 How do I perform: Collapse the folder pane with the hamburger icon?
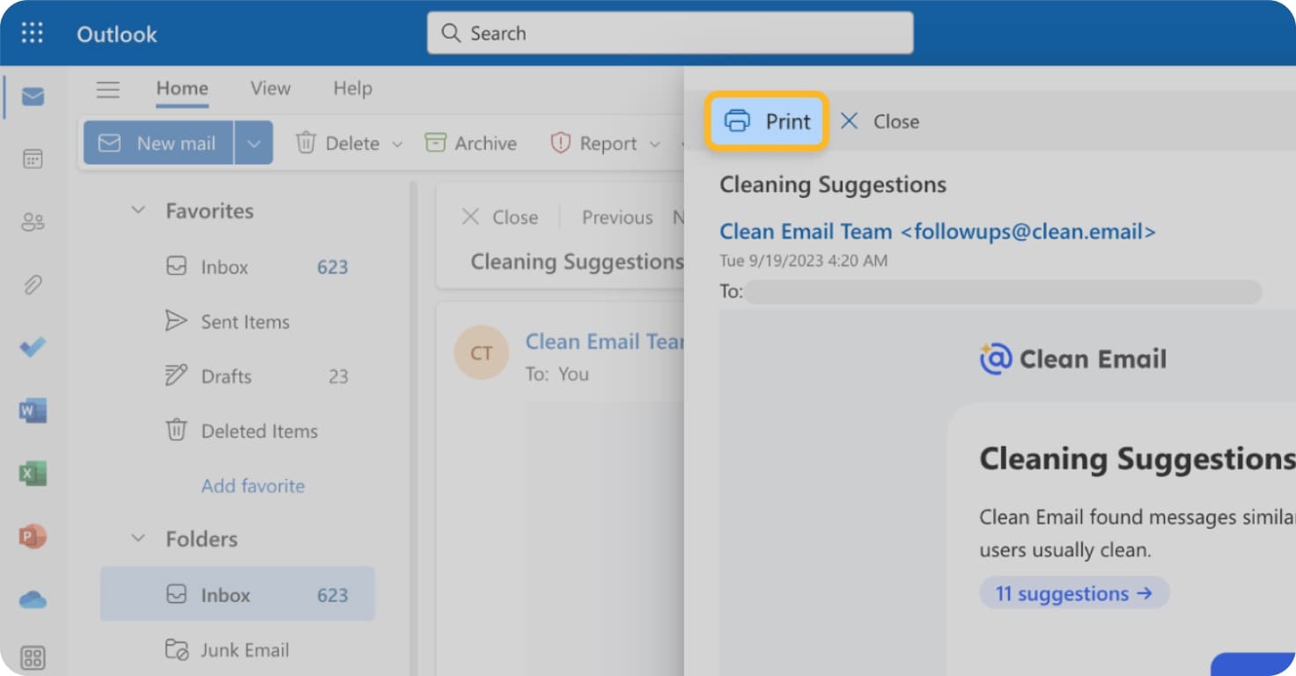coord(108,89)
